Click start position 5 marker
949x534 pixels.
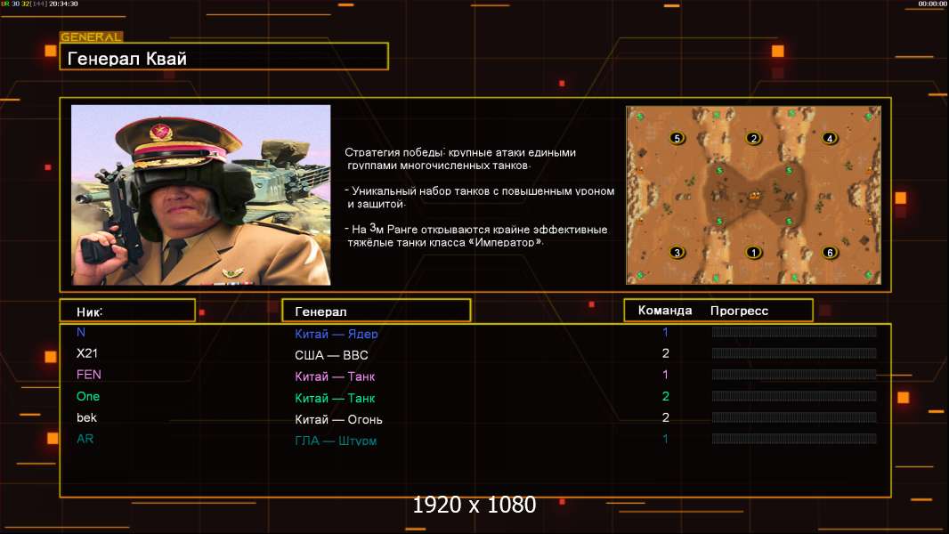click(x=677, y=139)
